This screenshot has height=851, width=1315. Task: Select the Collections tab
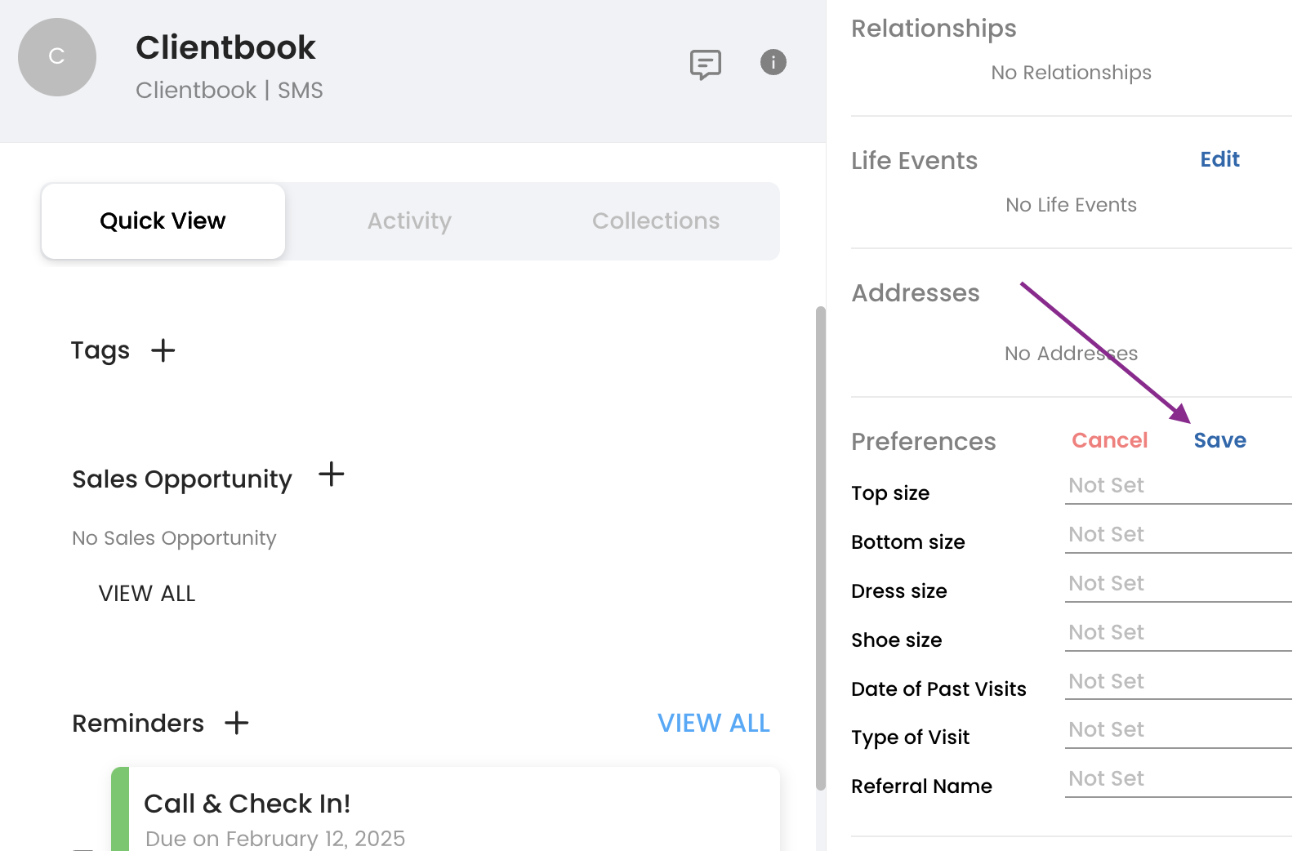(655, 221)
